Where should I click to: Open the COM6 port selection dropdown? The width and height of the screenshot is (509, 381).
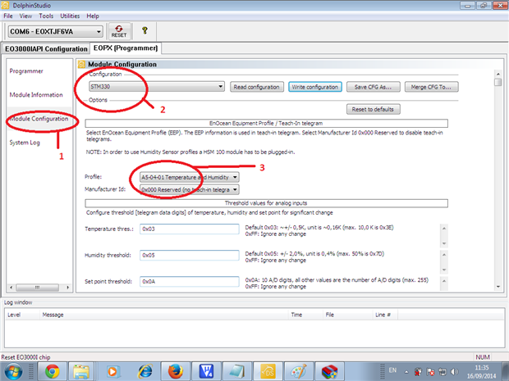pos(99,32)
